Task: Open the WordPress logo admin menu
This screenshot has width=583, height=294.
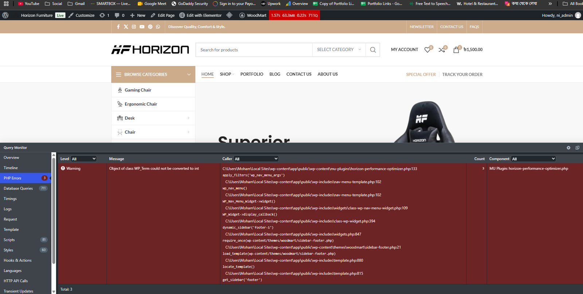Action: tap(5, 15)
